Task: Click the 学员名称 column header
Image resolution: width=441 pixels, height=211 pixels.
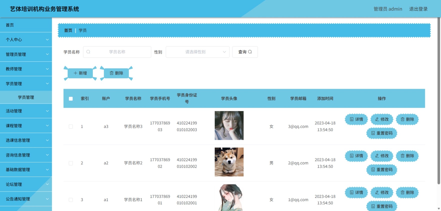Action: (133, 98)
